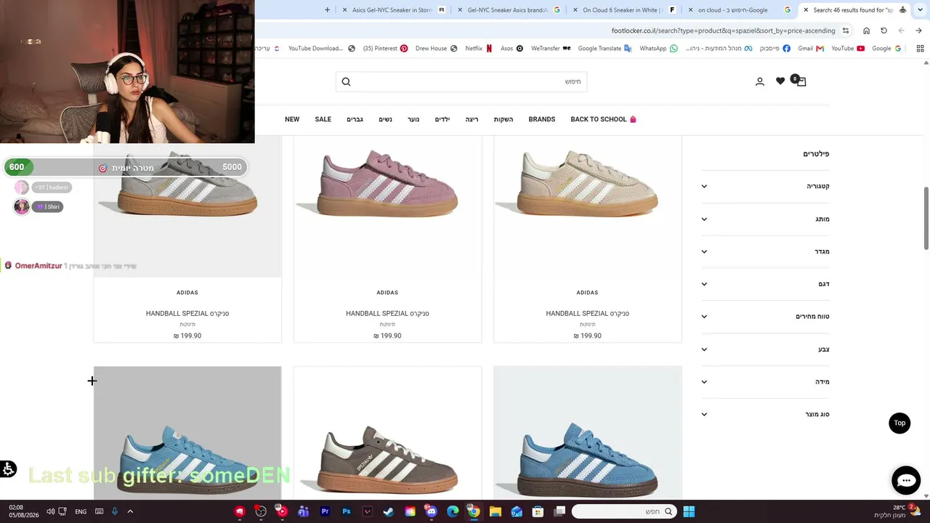This screenshot has width=930, height=523.
Task: Expand the טווח מחירים price range filter
Action: tap(765, 317)
